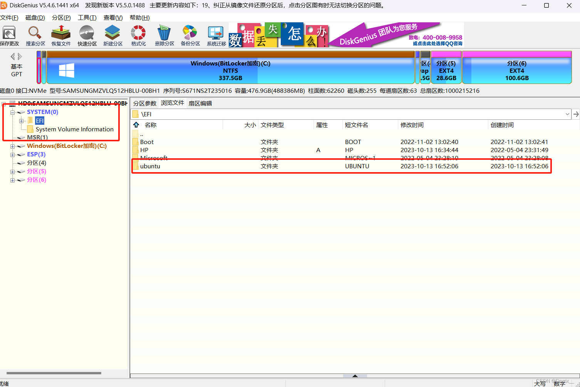Open the 查看(V) menu
The width and height of the screenshot is (580, 387).
point(113,18)
